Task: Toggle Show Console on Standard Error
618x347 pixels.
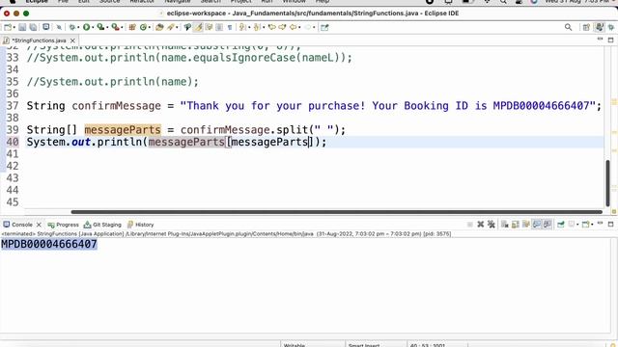Action: (548, 225)
